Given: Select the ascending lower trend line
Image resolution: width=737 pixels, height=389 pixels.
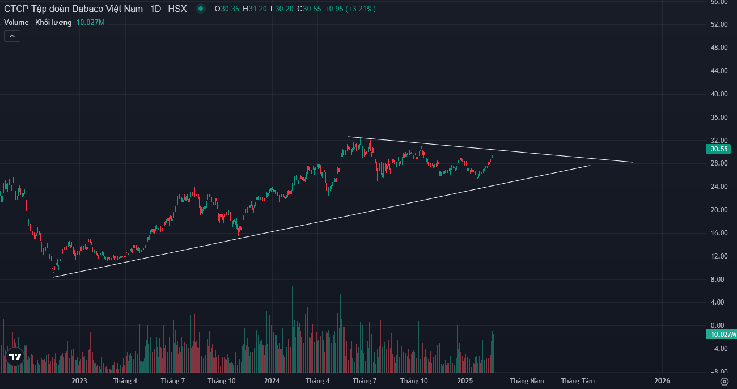Looking at the screenshot, I should tap(321, 221).
